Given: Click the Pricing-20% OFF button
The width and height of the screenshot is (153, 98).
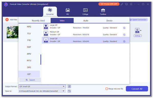Looking at the screenshot, I should click(x=109, y=4).
